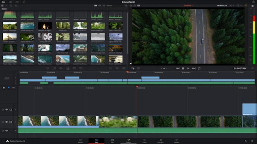This screenshot has width=257, height=144.
Task: Play the timeline
Action: (x=188, y=68)
